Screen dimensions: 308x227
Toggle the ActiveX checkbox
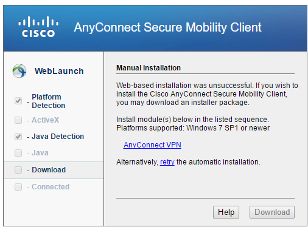pyautogui.click(x=18, y=120)
